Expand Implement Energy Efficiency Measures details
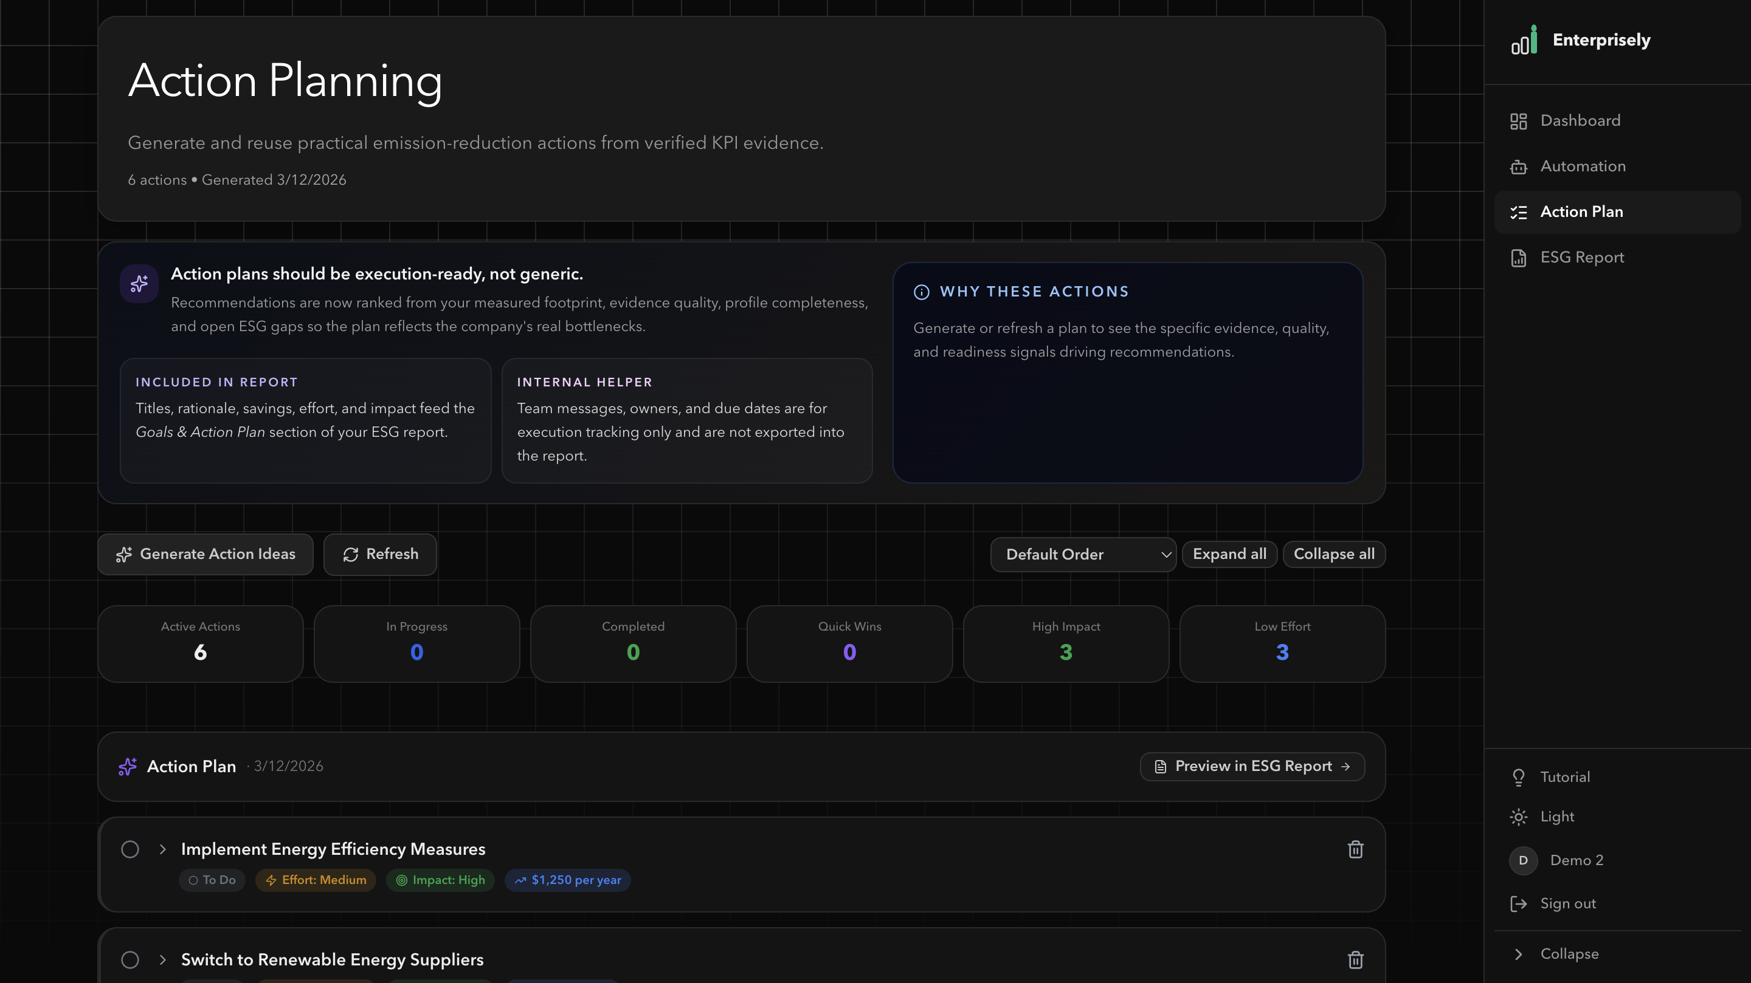The image size is (1751, 983). point(162,849)
